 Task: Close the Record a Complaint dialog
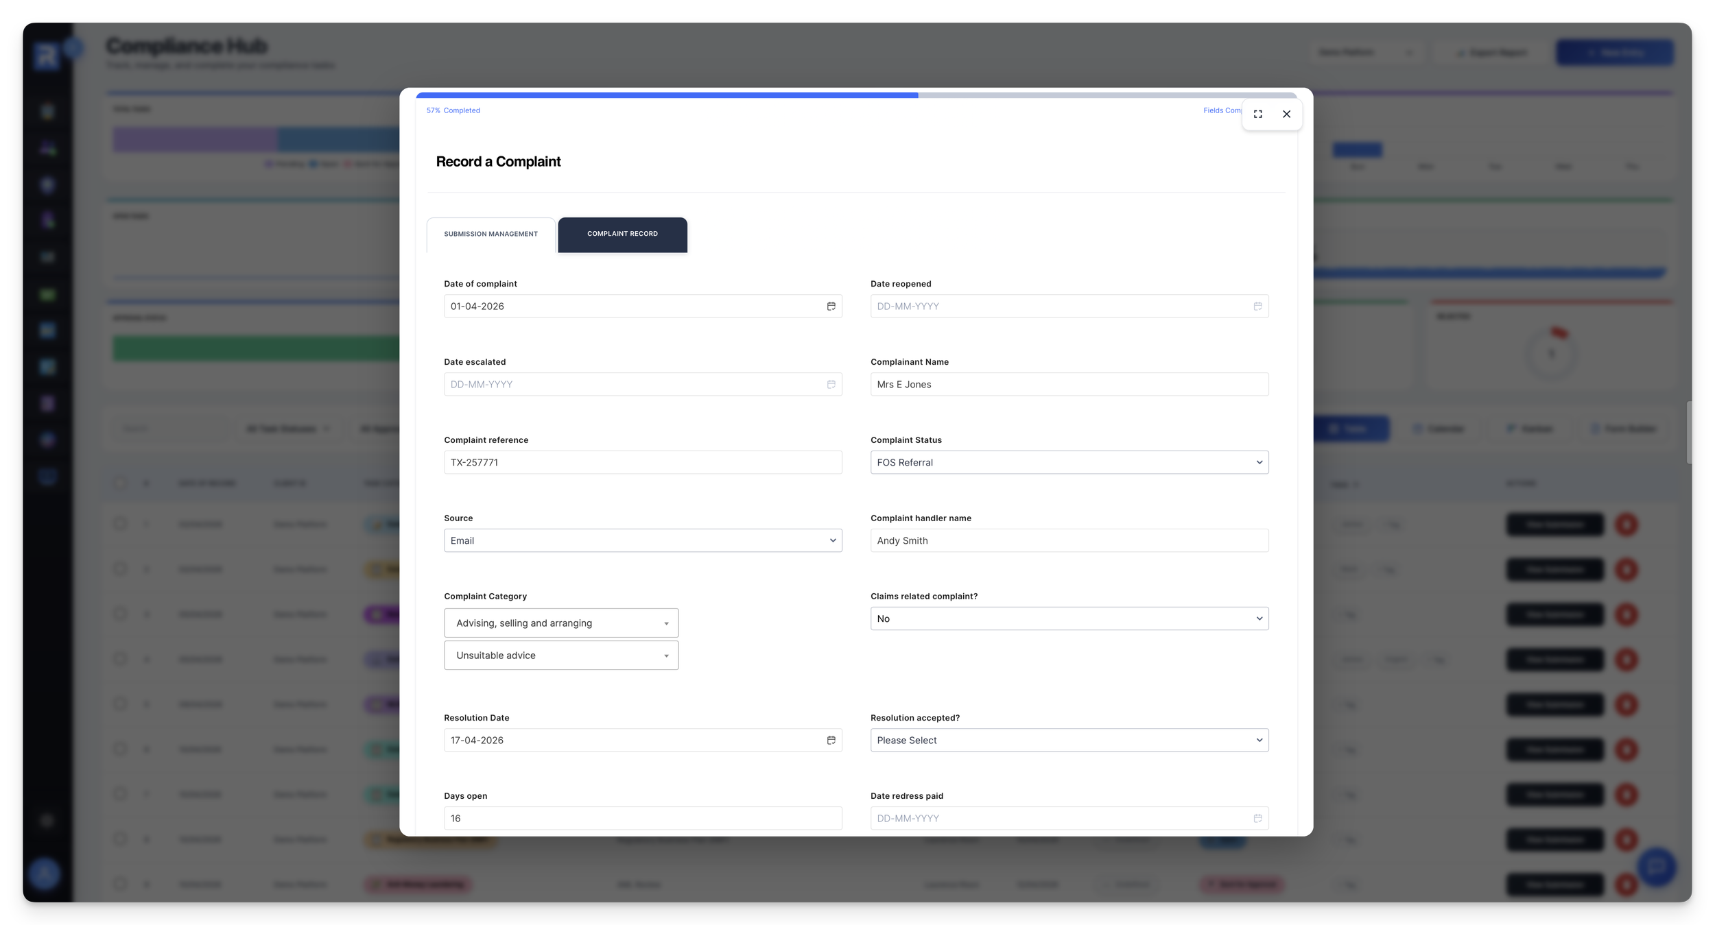pyautogui.click(x=1286, y=115)
